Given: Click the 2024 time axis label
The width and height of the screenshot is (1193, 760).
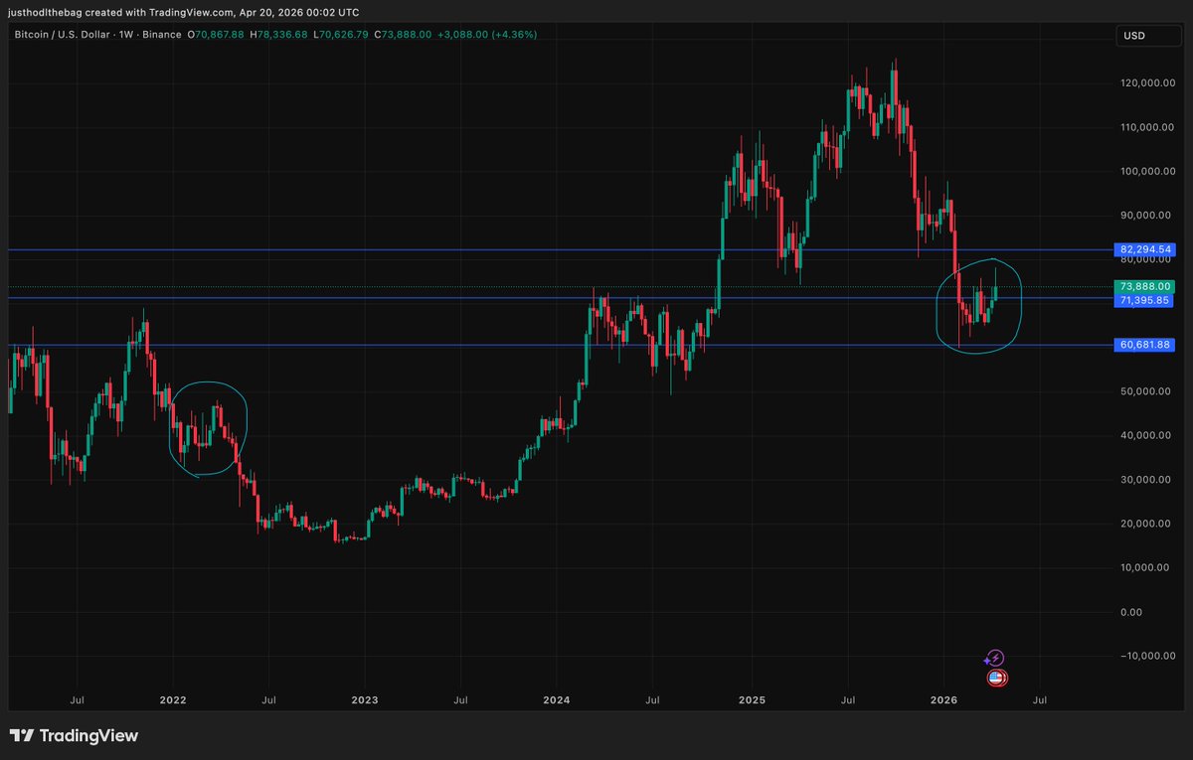Looking at the screenshot, I should pos(557,699).
